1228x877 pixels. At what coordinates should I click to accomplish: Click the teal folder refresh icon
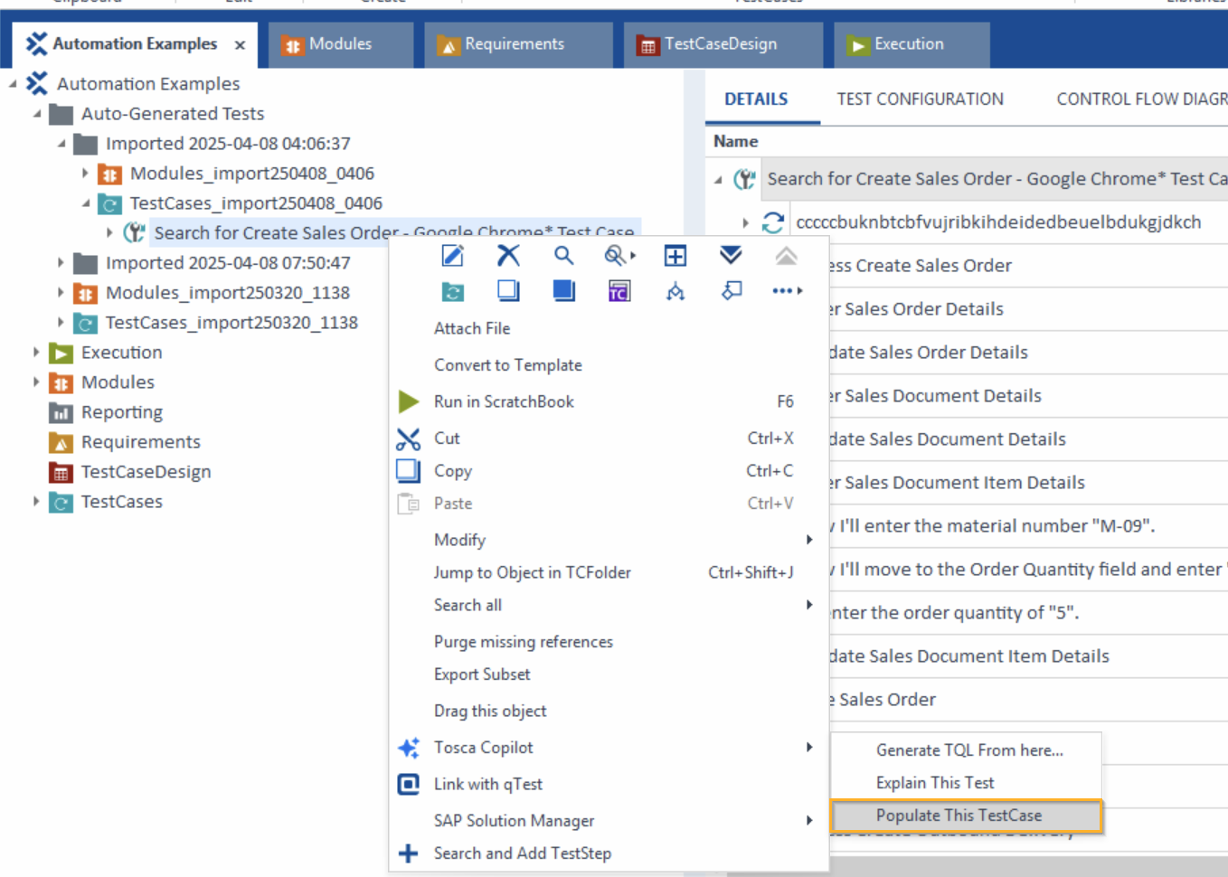click(452, 291)
